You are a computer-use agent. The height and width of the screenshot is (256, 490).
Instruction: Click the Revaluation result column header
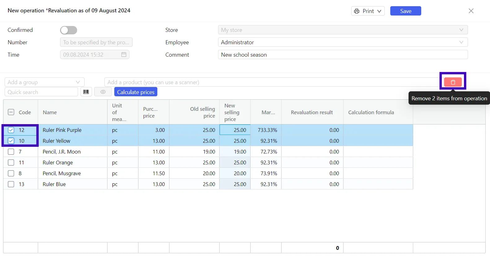tap(312, 112)
